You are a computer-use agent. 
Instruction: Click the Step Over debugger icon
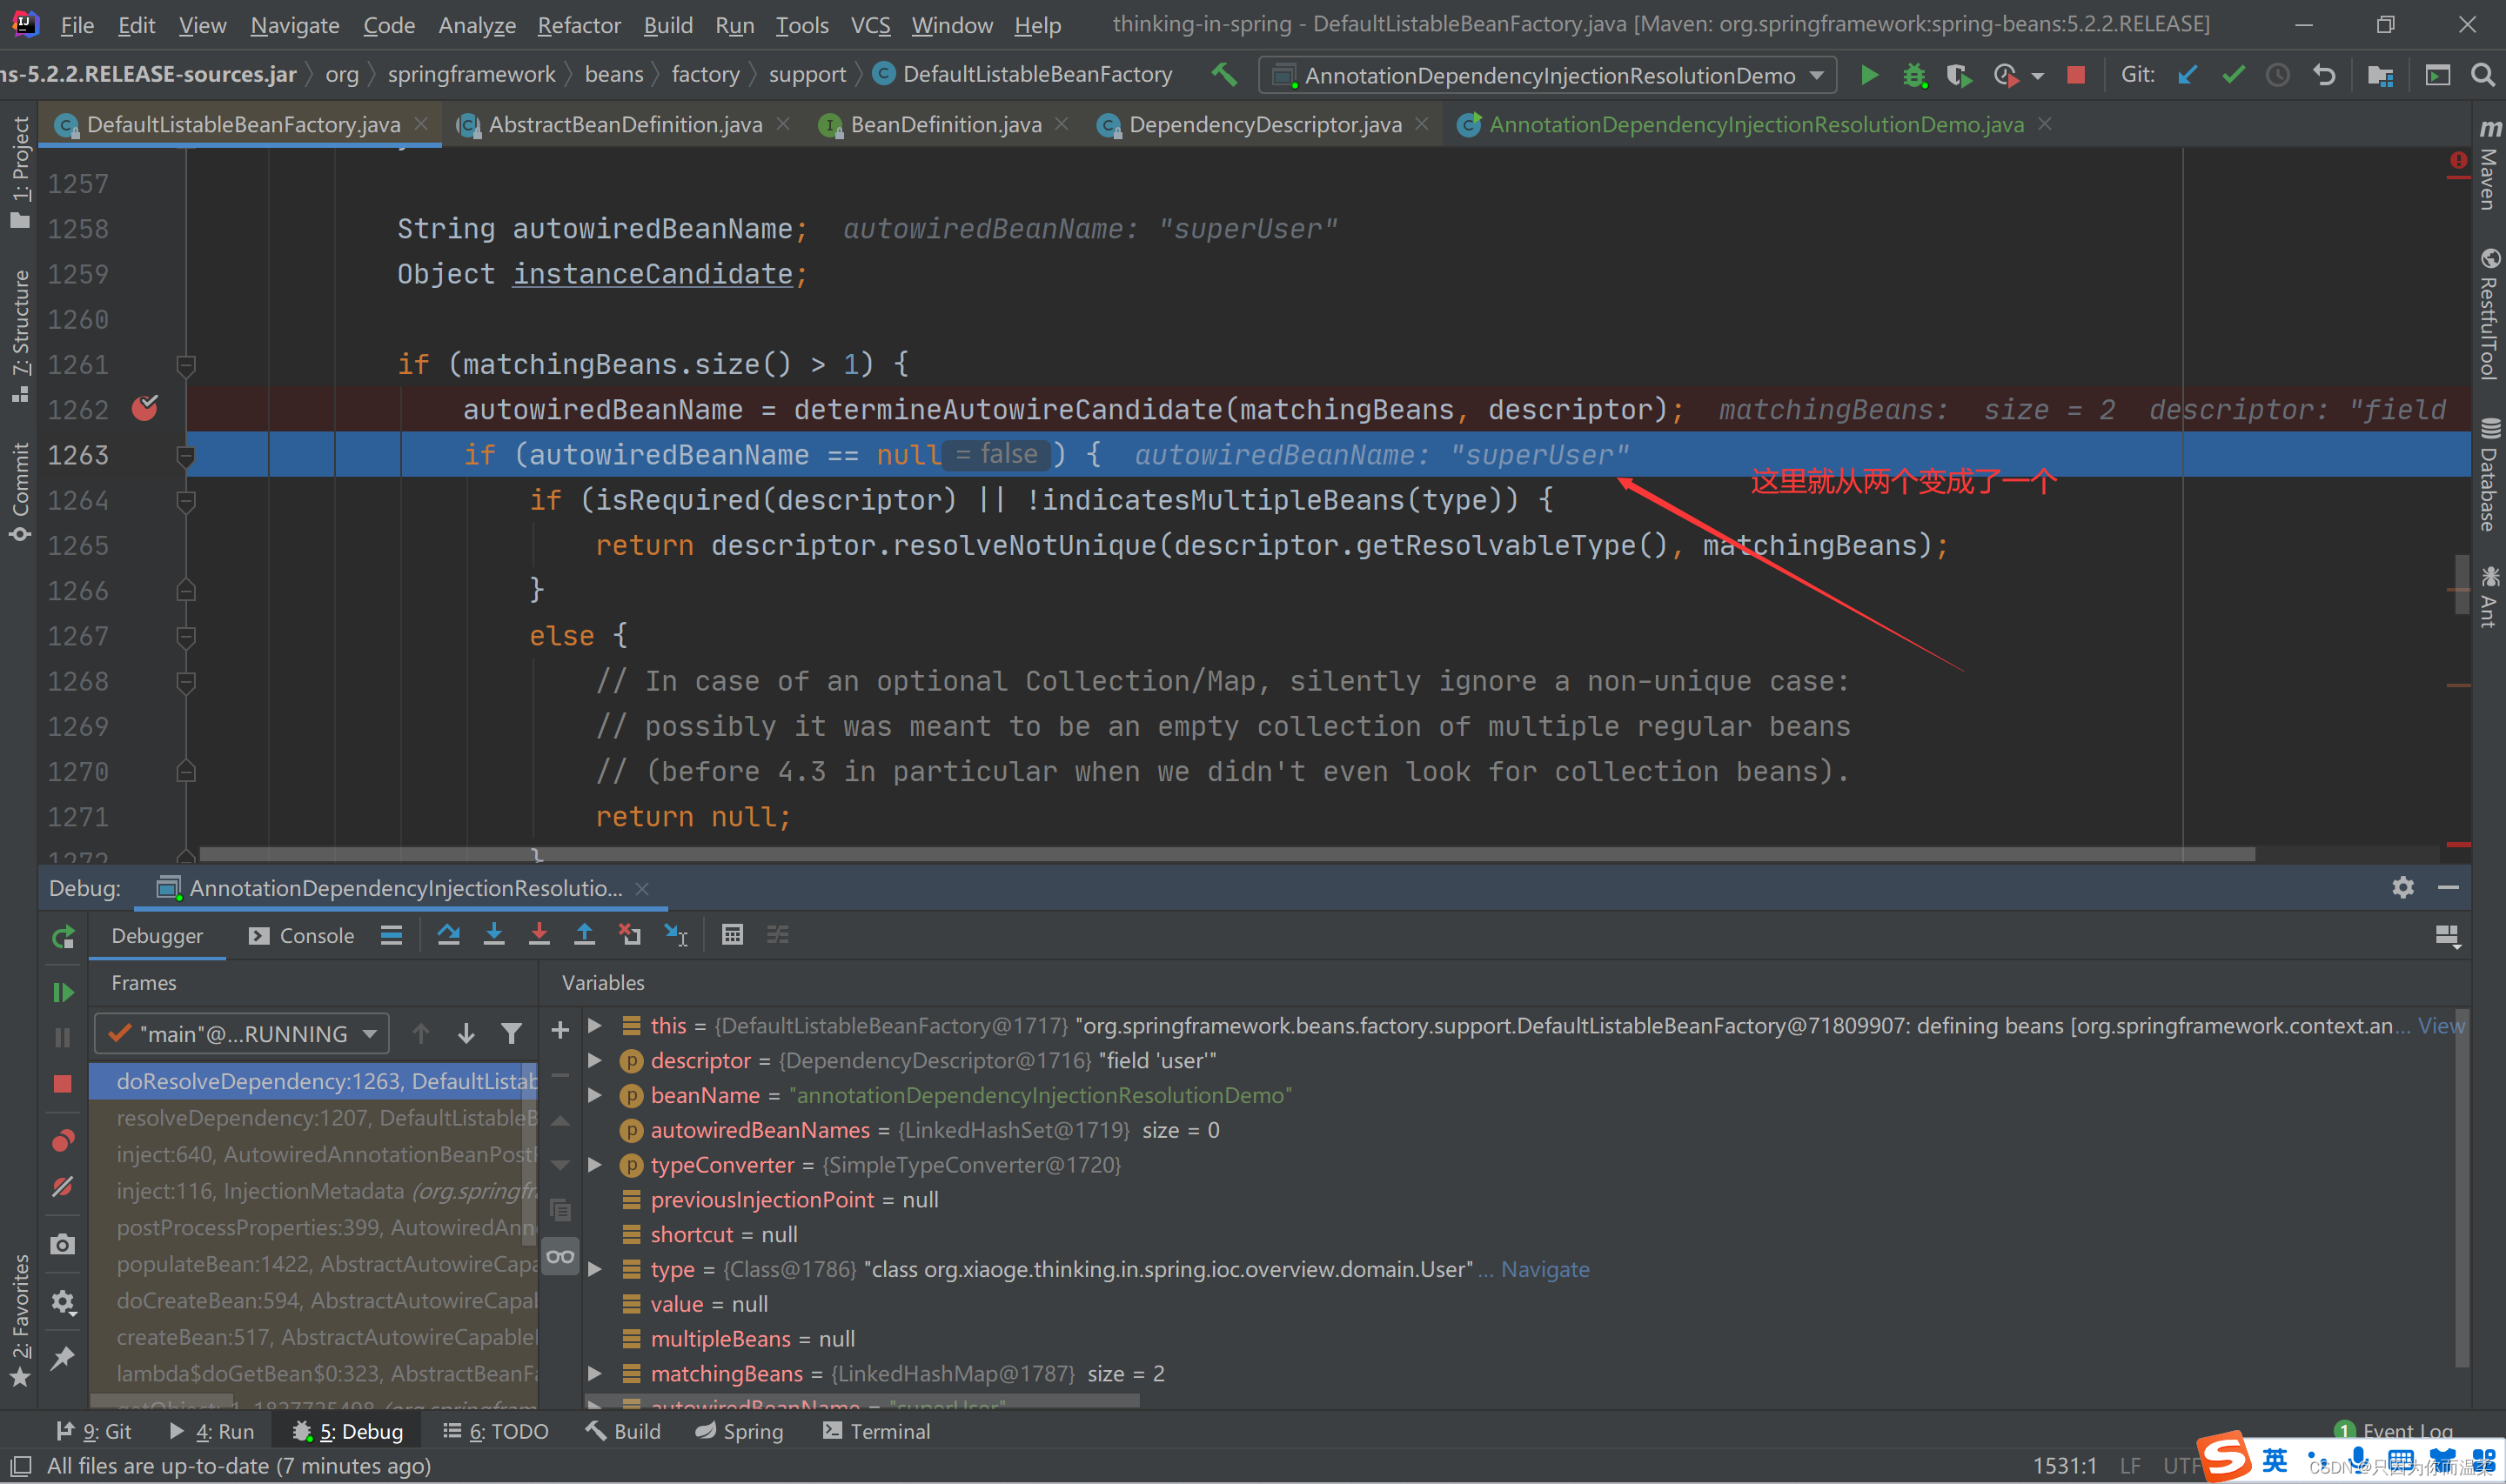[x=448, y=935]
